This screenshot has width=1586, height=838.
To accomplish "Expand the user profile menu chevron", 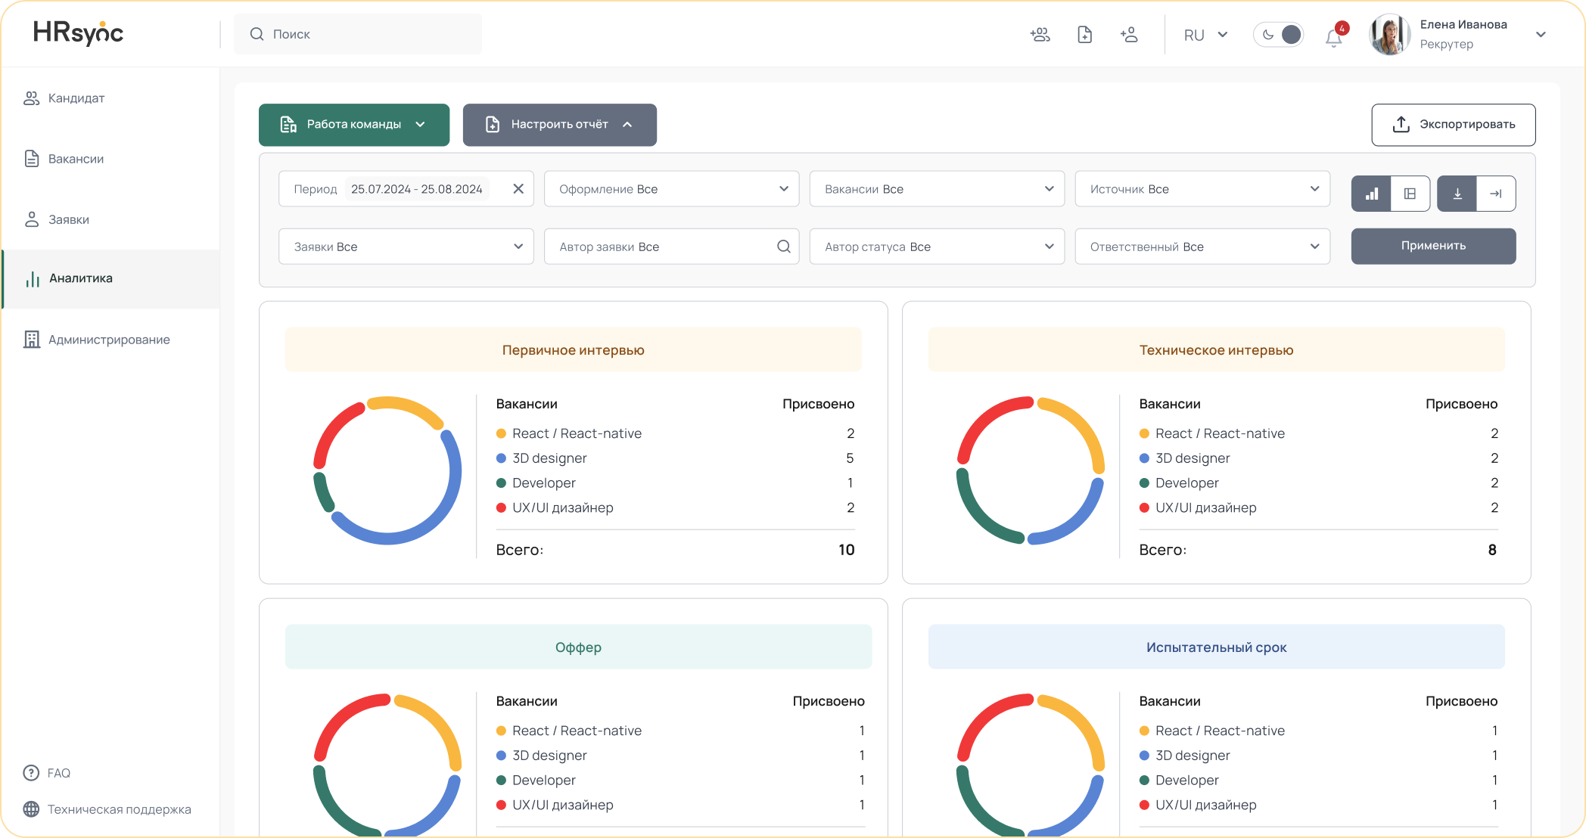I will (1541, 35).
